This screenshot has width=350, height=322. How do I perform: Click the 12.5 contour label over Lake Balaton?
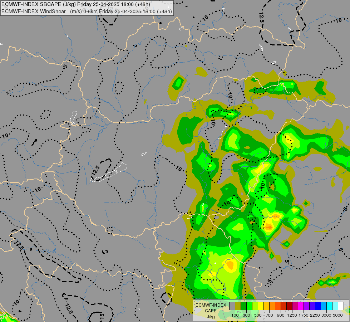[95, 170]
